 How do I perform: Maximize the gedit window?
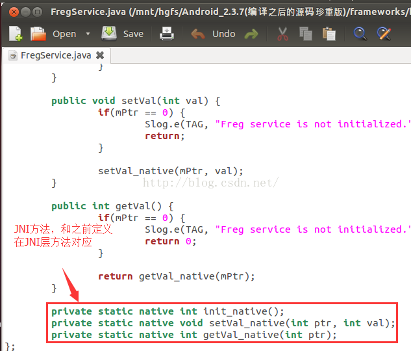(x=37, y=12)
